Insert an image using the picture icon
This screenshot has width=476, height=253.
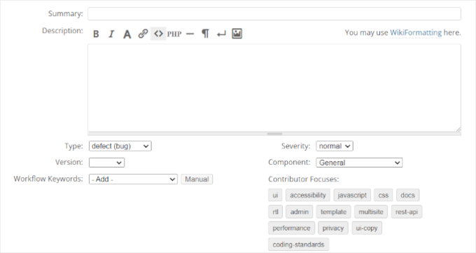click(237, 34)
